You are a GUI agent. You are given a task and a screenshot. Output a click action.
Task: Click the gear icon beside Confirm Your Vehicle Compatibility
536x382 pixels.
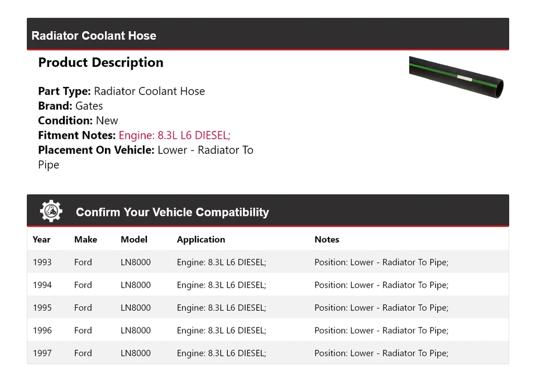51,211
